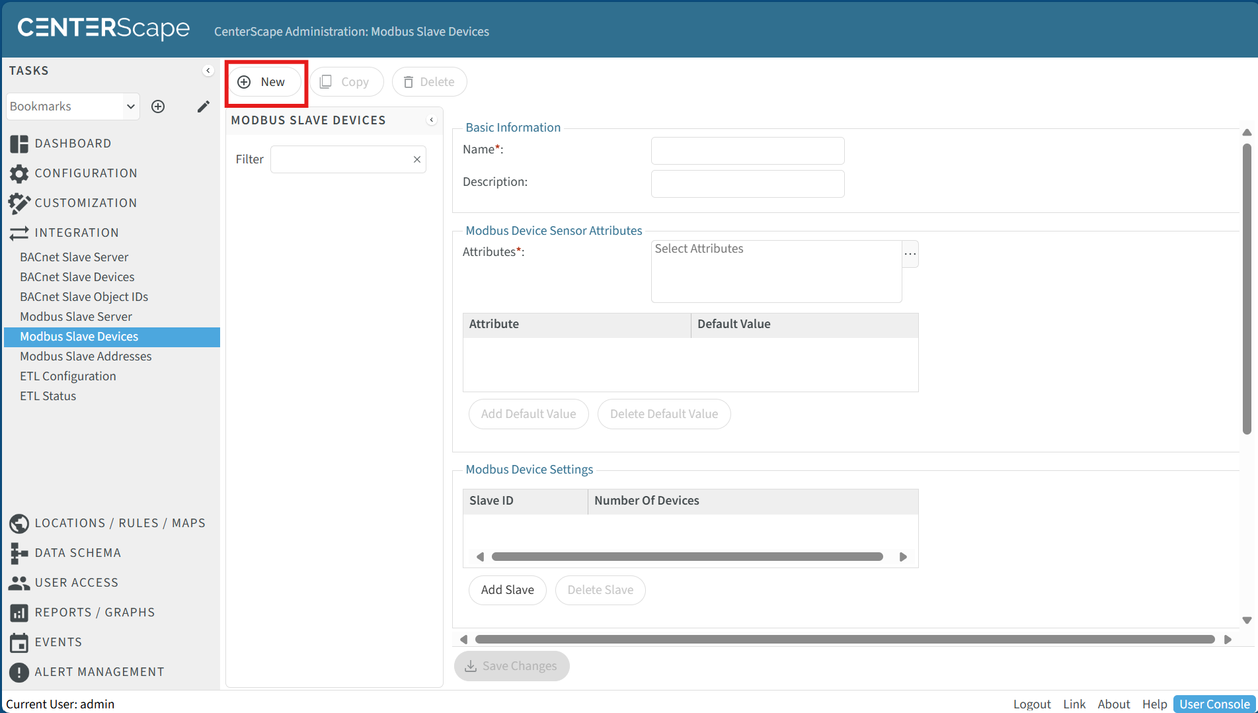Viewport: 1258px width, 713px height.
Task: Click the slave table horizontal scrollbar
Action: tap(687, 557)
